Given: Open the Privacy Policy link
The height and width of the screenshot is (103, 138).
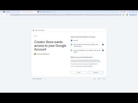Looking at the screenshot, I should point(85,60).
